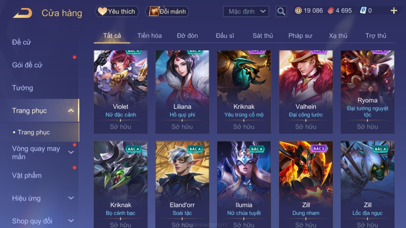This screenshot has height=228, width=406.
Task: Select the Pháp sư filter tab
Action: [x=300, y=36]
